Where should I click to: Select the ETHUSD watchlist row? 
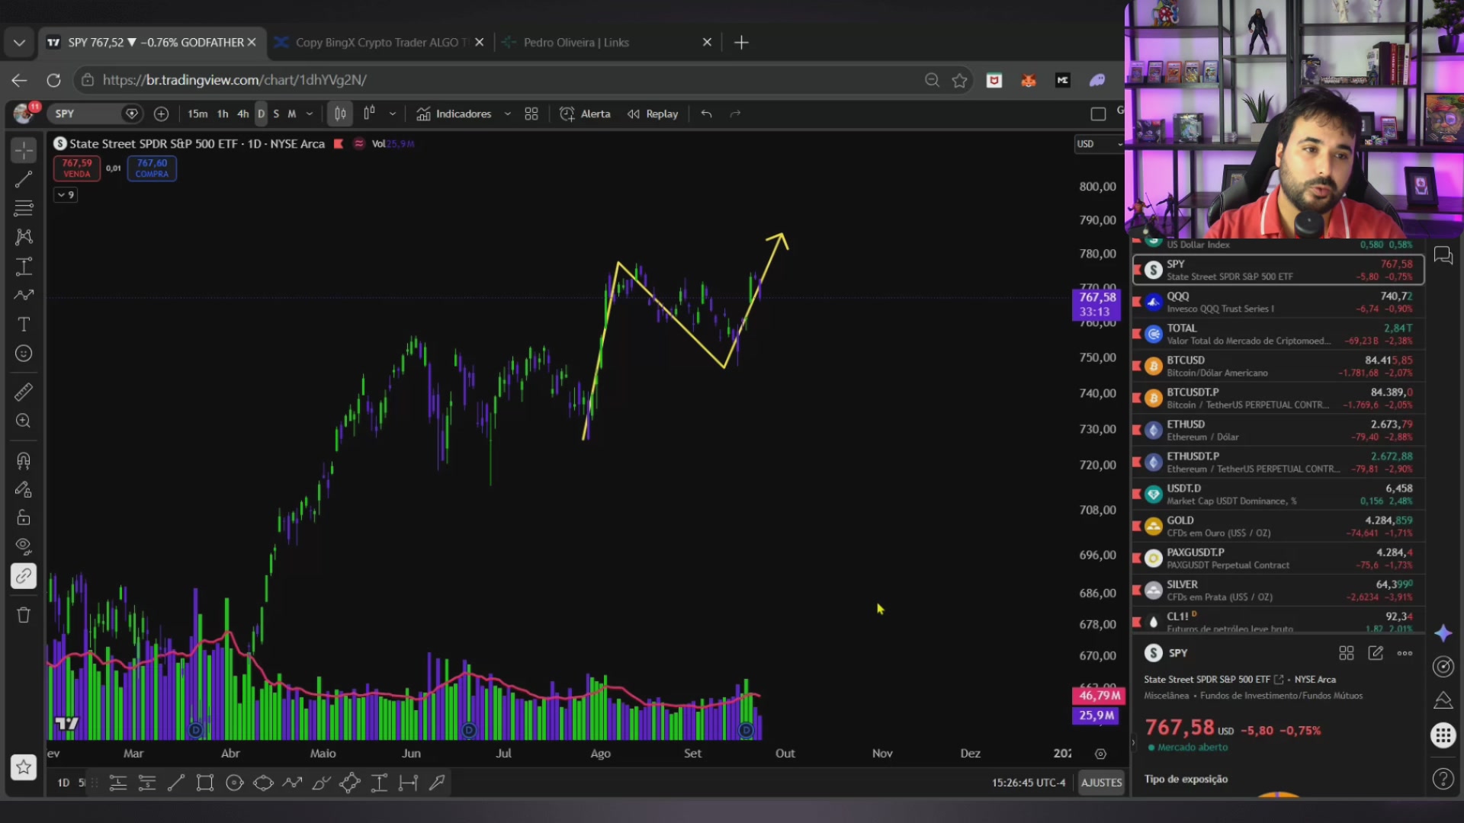pyautogui.click(x=1279, y=431)
